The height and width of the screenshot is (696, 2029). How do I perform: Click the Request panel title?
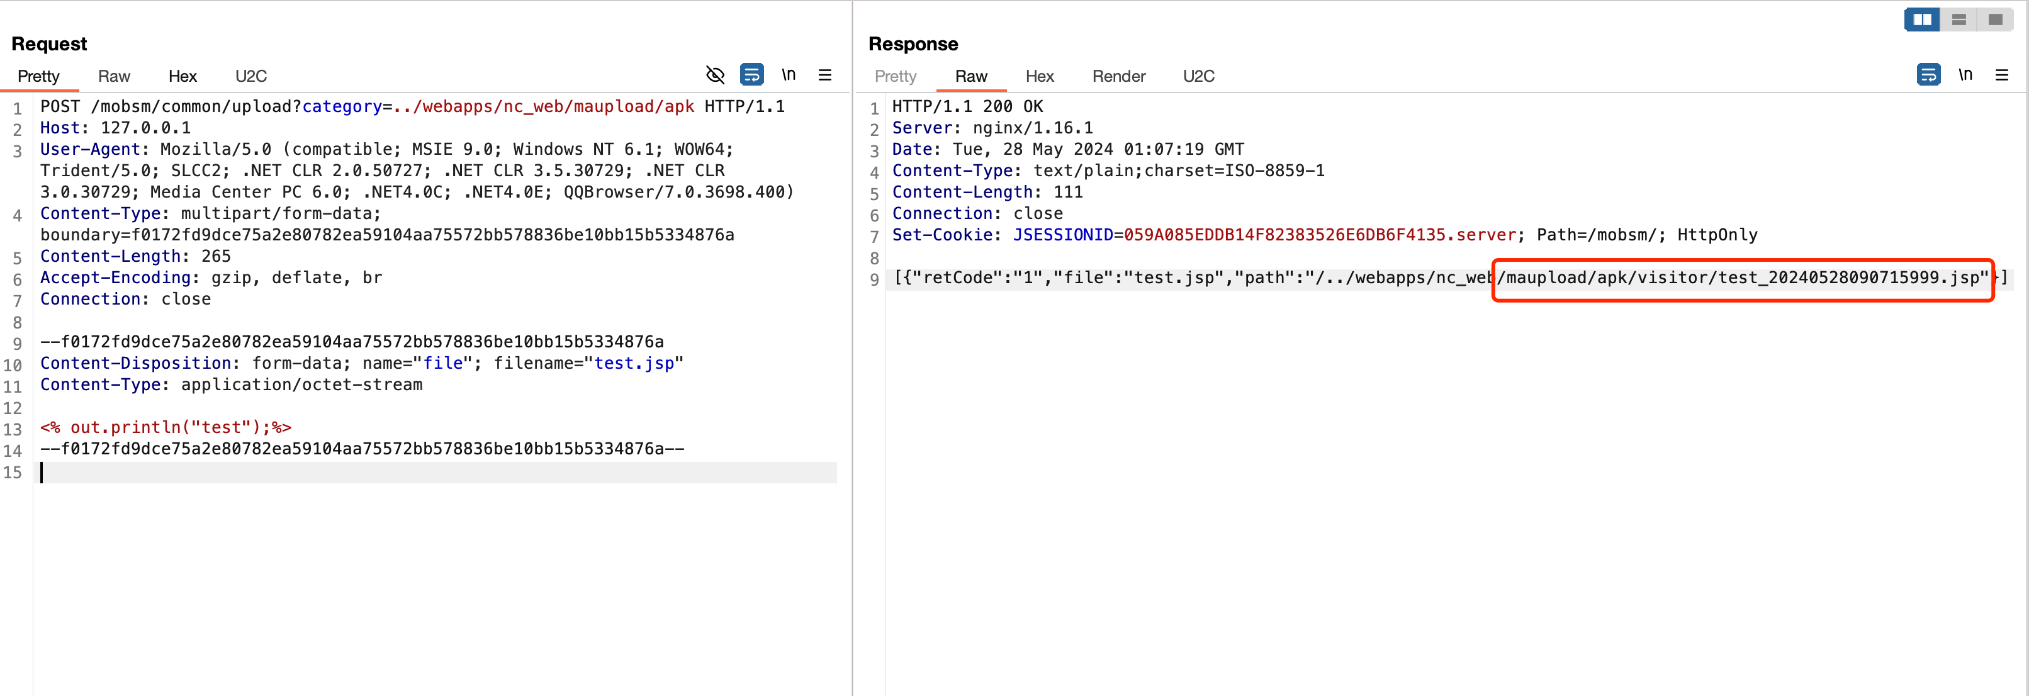[49, 44]
